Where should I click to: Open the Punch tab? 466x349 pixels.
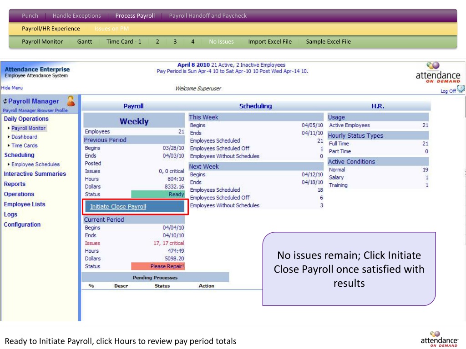tap(30, 16)
